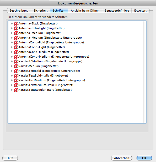Expand AntennaCond-Medium (Eingebettet) details

[12, 52]
